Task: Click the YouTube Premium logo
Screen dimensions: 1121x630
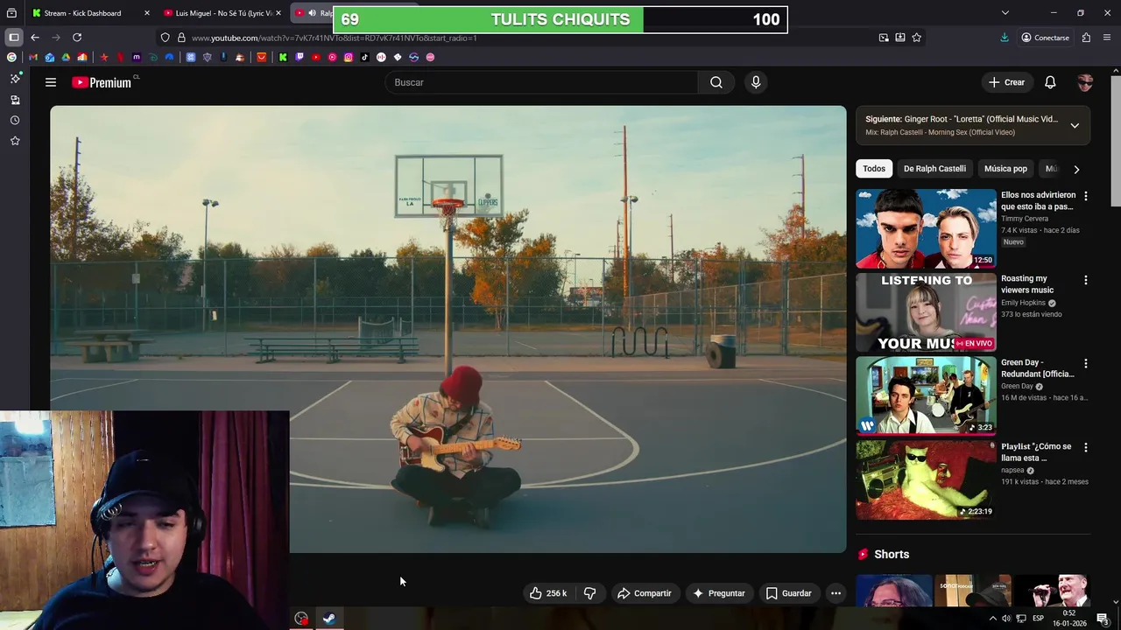Action: coord(102,82)
